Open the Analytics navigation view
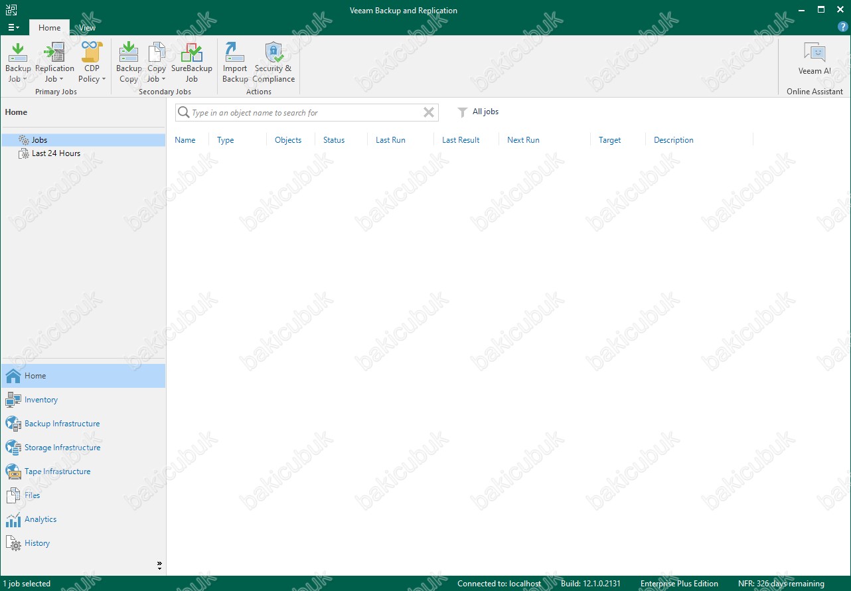The image size is (851, 591). [x=83, y=519]
